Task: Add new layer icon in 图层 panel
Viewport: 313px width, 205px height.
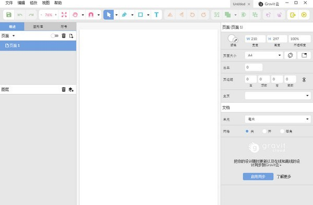Action: pyautogui.click(x=71, y=89)
